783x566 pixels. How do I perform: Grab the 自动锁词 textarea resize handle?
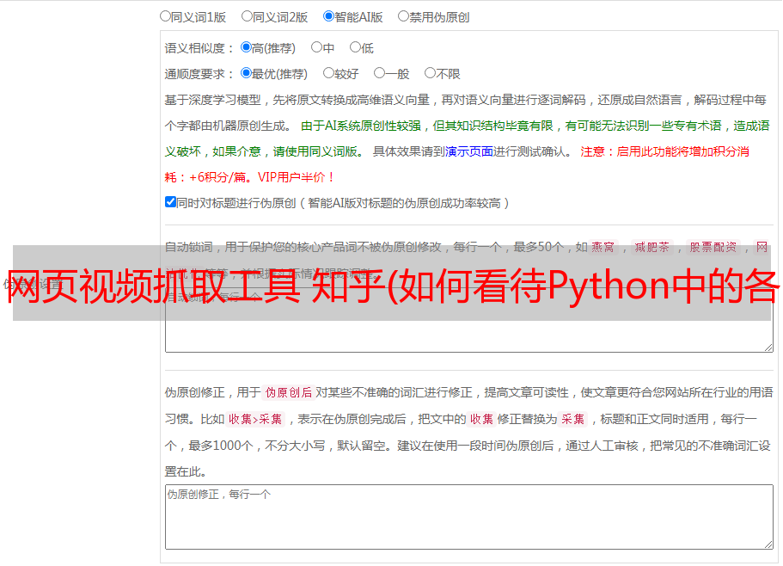768,348
